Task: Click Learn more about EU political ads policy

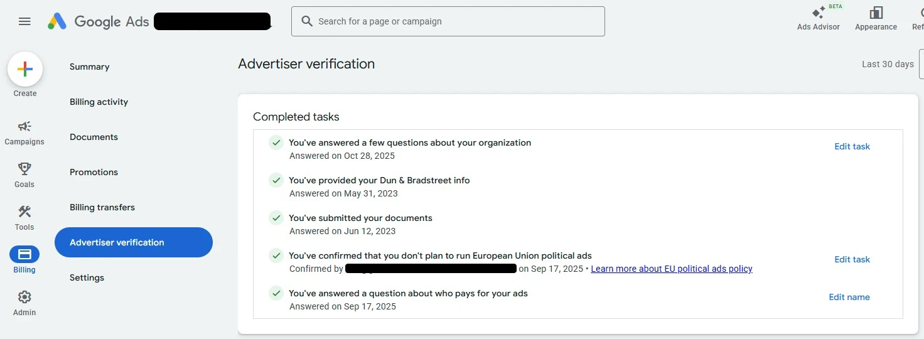Action: point(672,269)
